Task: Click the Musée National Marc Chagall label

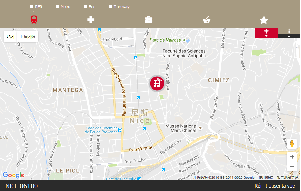Action: (x=182, y=128)
